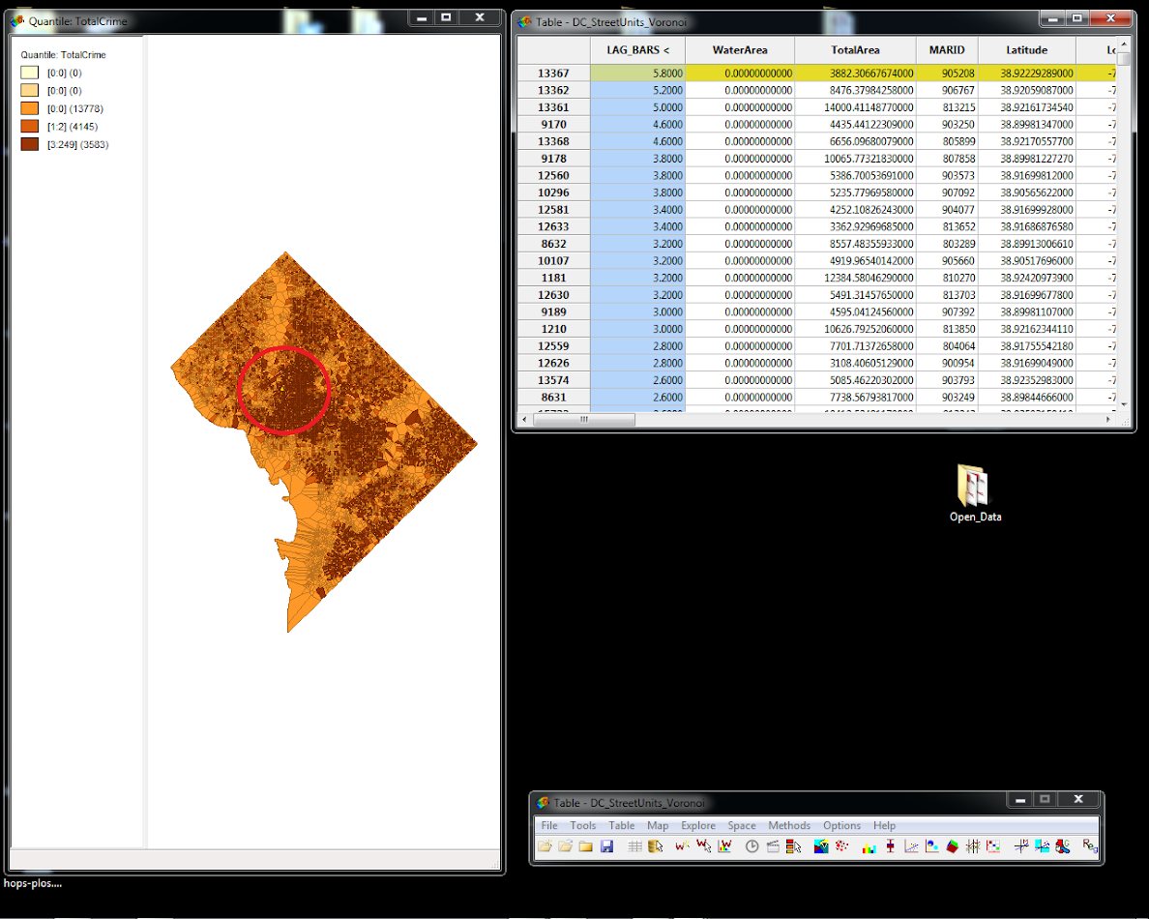This screenshot has height=919, width=1149.
Task: Click the Moran Scatter Plot icon
Action: click(x=1020, y=846)
